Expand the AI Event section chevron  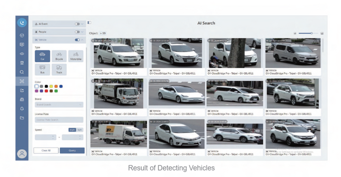tap(82, 24)
